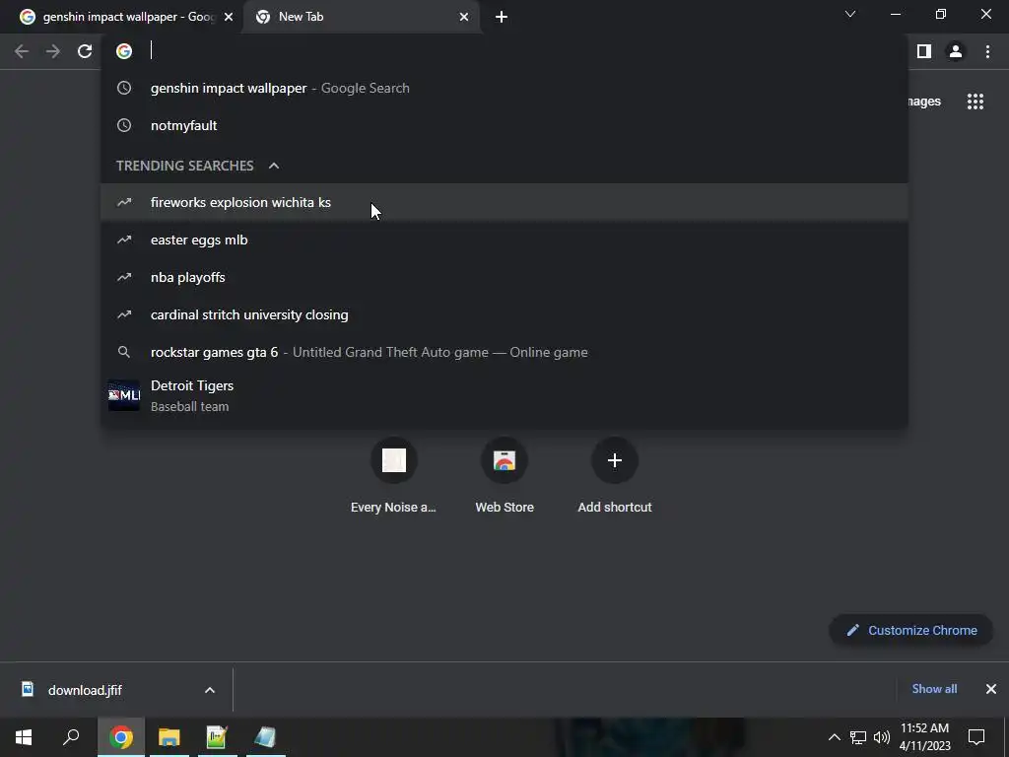1009x757 pixels.
Task: Click the Detroit Tigers MLB thumbnail
Action: point(124,395)
